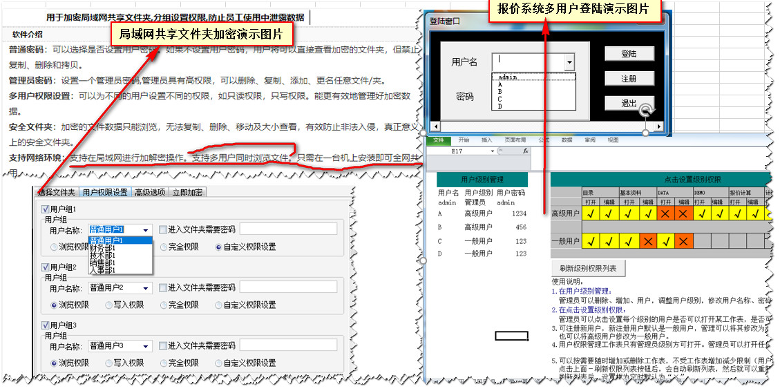Image resolution: width=780 pixels, height=391 pixels.
Task: Expand the 普通用户3 user name dropdown
Action: (146, 345)
